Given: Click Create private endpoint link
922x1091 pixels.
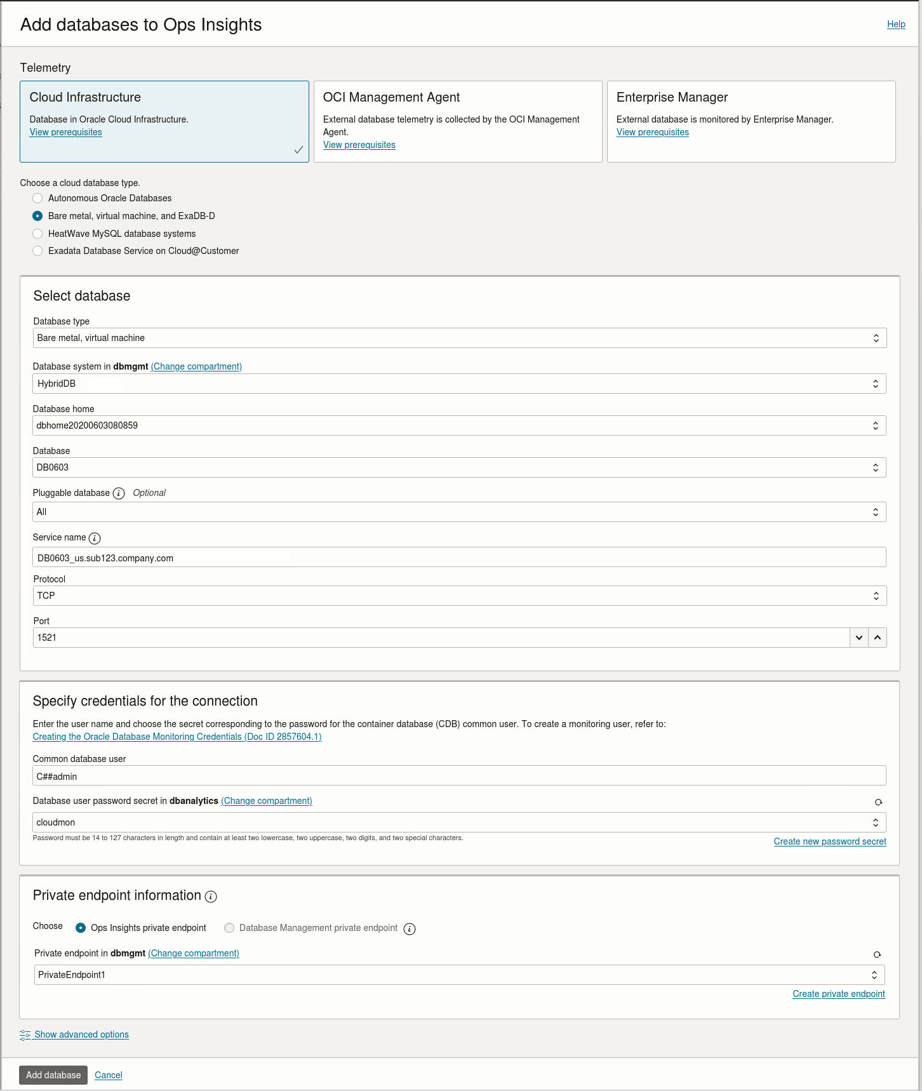Looking at the screenshot, I should click(x=839, y=994).
